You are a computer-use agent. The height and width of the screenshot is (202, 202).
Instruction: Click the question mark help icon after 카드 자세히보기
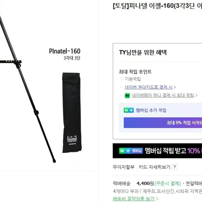(x=175, y=167)
